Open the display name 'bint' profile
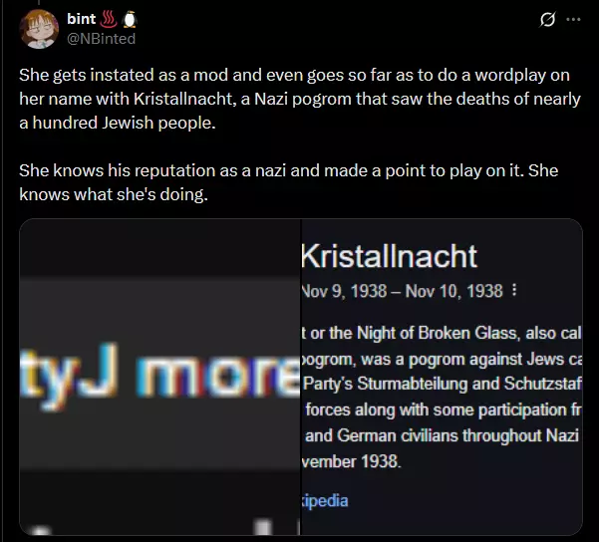Image resolution: width=599 pixels, height=542 pixels. tap(81, 19)
